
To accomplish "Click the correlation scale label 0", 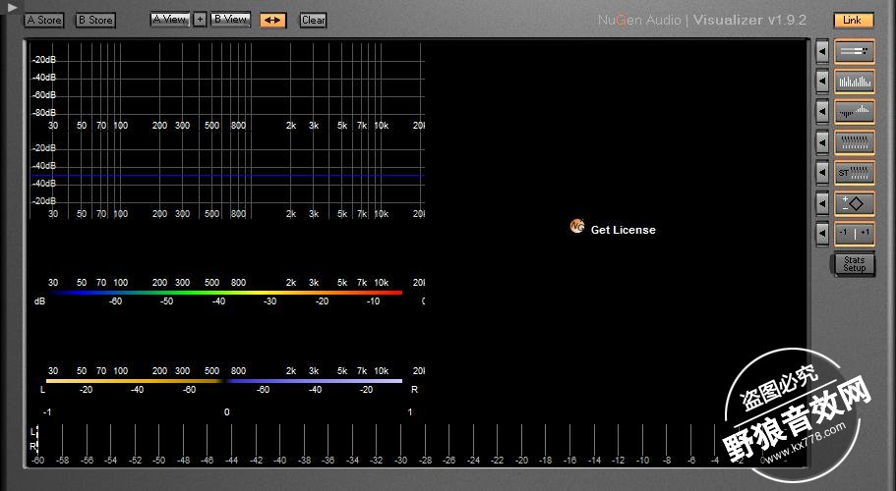I will point(227,411).
